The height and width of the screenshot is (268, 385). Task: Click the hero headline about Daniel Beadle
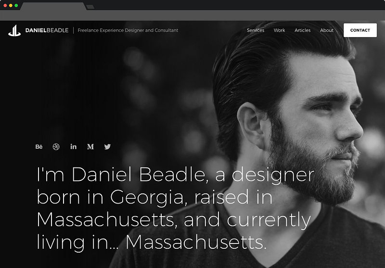coord(175,208)
